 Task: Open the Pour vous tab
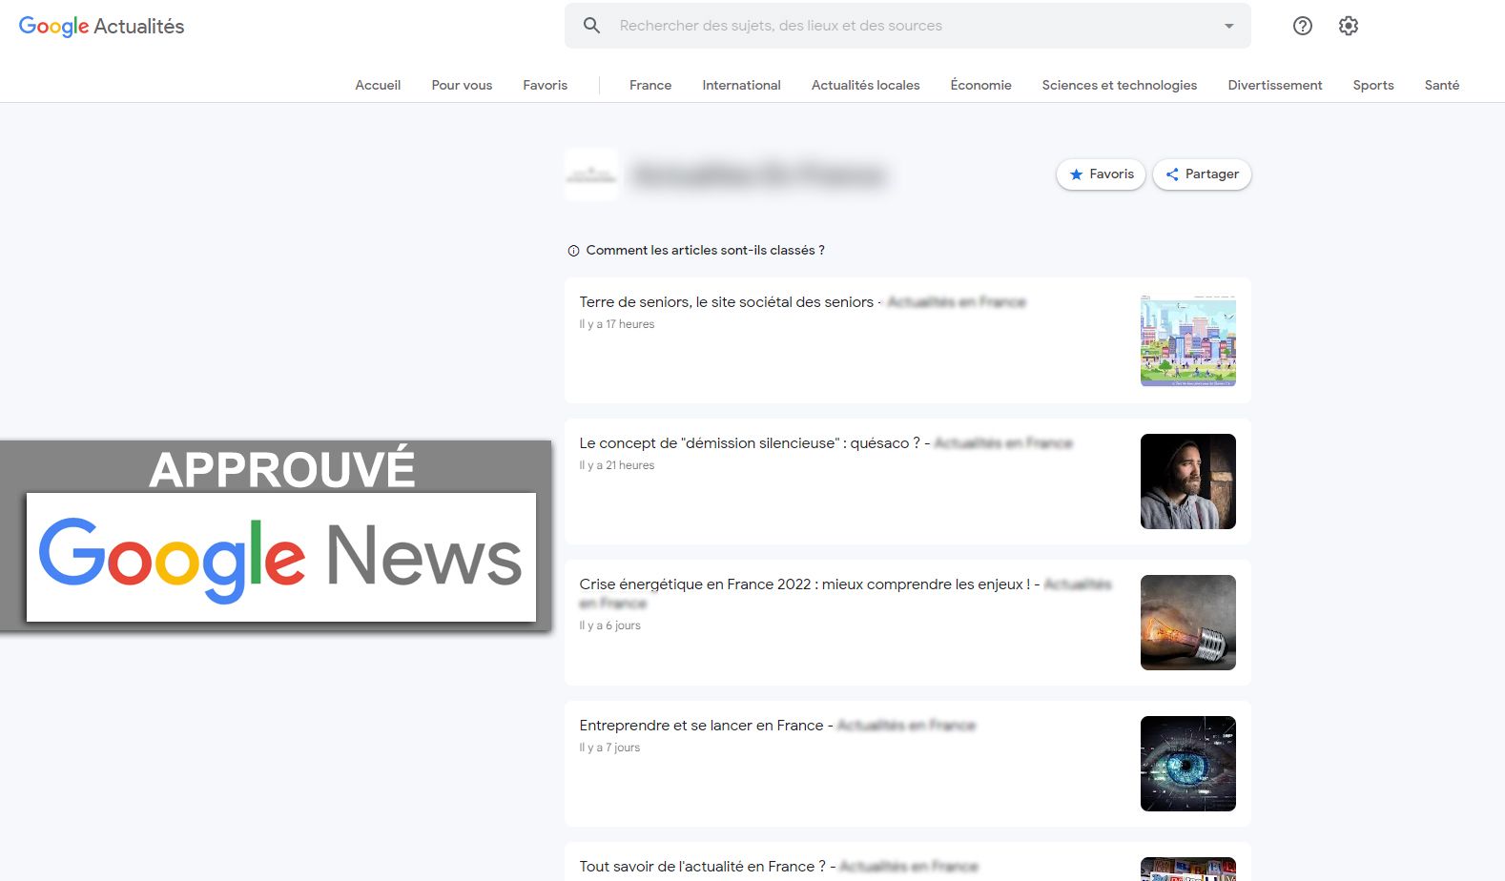tap(462, 85)
